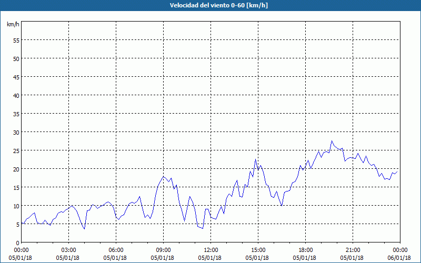Click the x-axis time label 03:00
The image size is (421, 263).
(69, 250)
